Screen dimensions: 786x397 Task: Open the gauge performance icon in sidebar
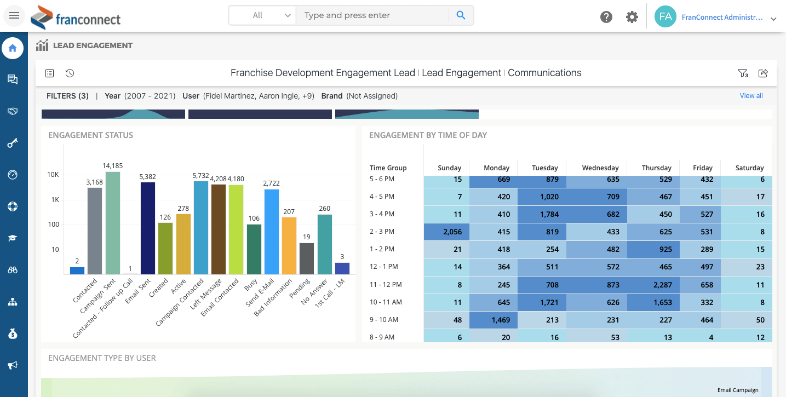tap(13, 174)
